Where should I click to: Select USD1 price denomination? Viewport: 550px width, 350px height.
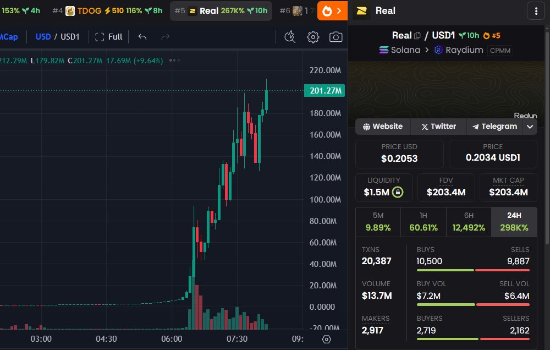[70, 37]
